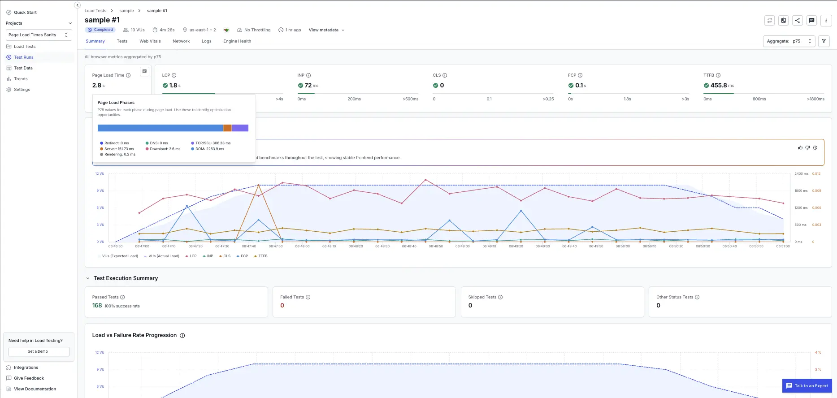The height and width of the screenshot is (398, 837).
Task: Click help icon beside thumbs down
Action: pos(815,147)
